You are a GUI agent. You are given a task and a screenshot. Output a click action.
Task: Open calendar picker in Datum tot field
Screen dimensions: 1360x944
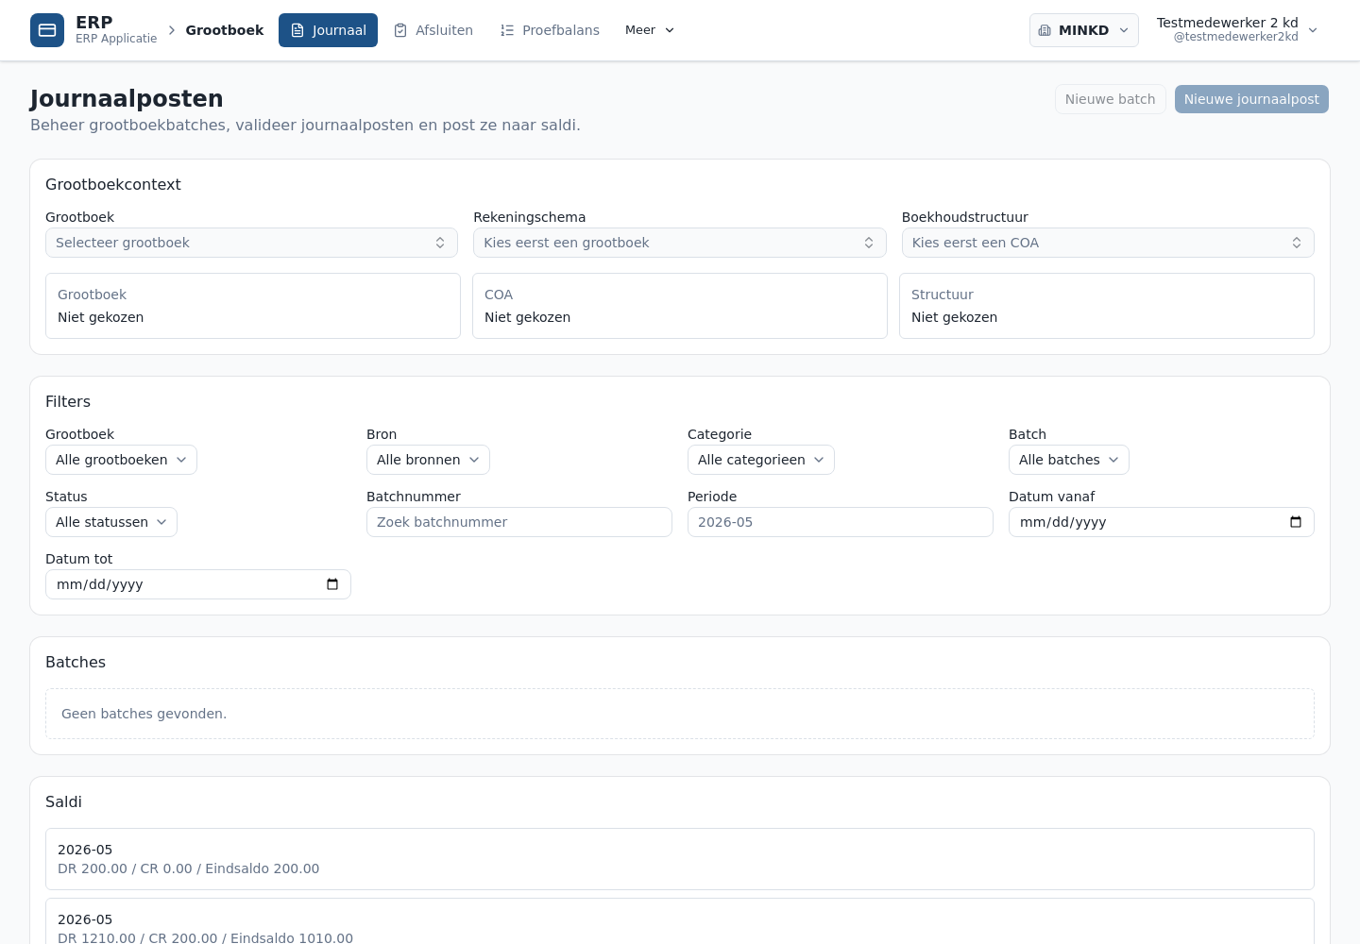(331, 584)
